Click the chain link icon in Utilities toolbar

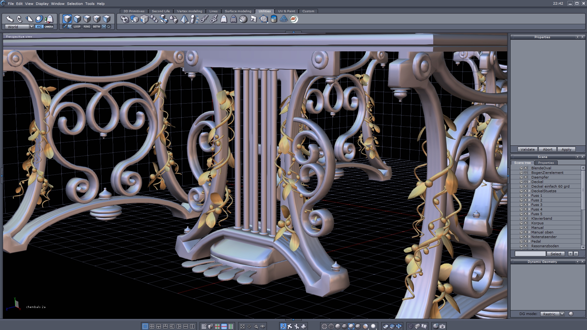point(204,19)
